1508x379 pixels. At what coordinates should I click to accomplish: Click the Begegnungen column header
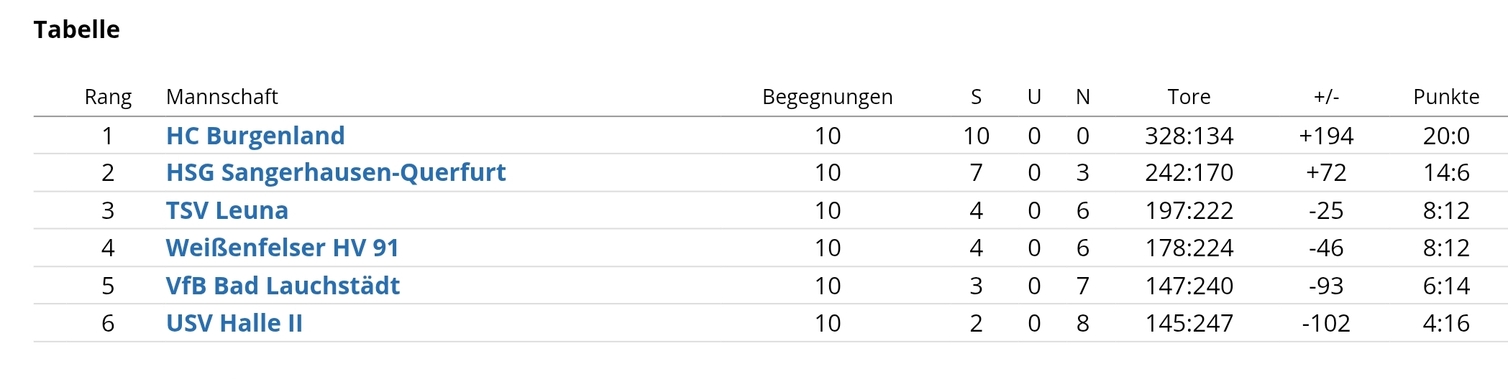(828, 97)
